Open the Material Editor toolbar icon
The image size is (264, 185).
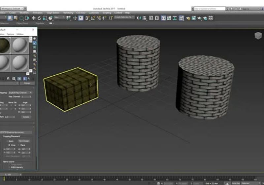click(x=181, y=18)
